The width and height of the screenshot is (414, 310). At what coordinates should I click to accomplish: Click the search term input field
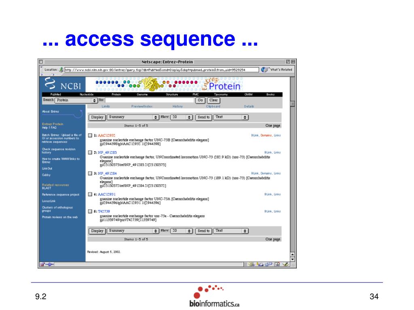click(150, 101)
